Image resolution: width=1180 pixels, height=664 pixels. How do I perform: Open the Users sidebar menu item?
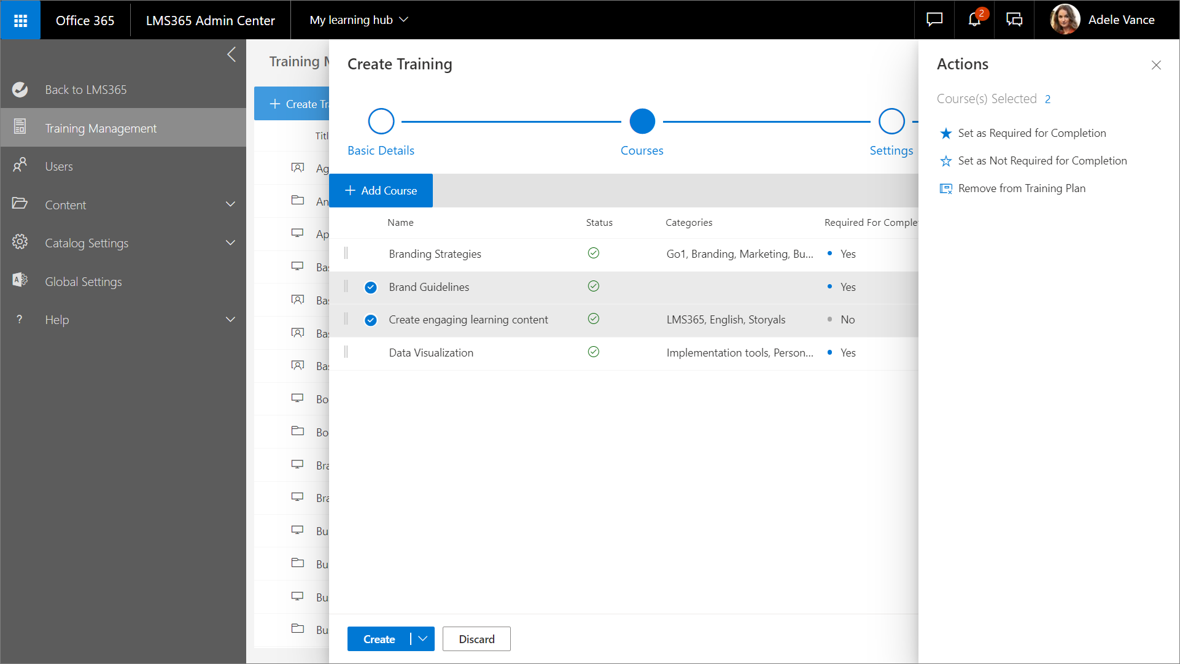(59, 166)
